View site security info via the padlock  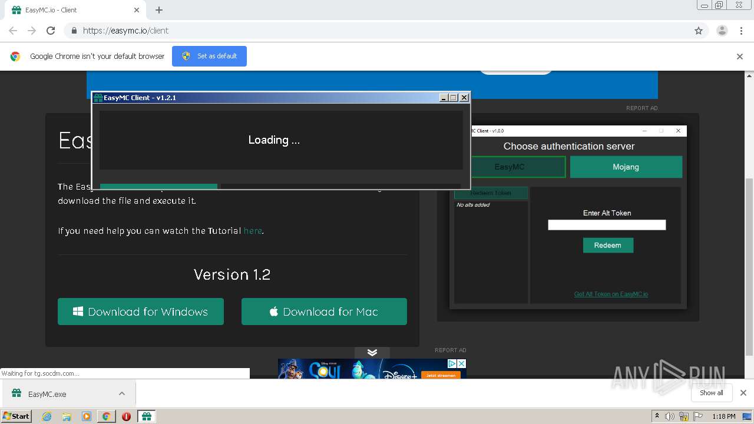[74, 31]
